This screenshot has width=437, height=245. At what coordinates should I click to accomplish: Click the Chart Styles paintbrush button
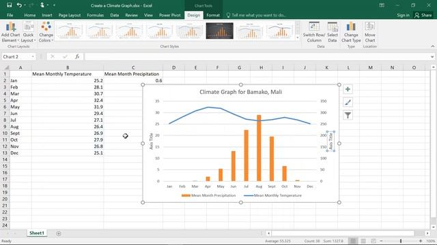[x=348, y=102]
